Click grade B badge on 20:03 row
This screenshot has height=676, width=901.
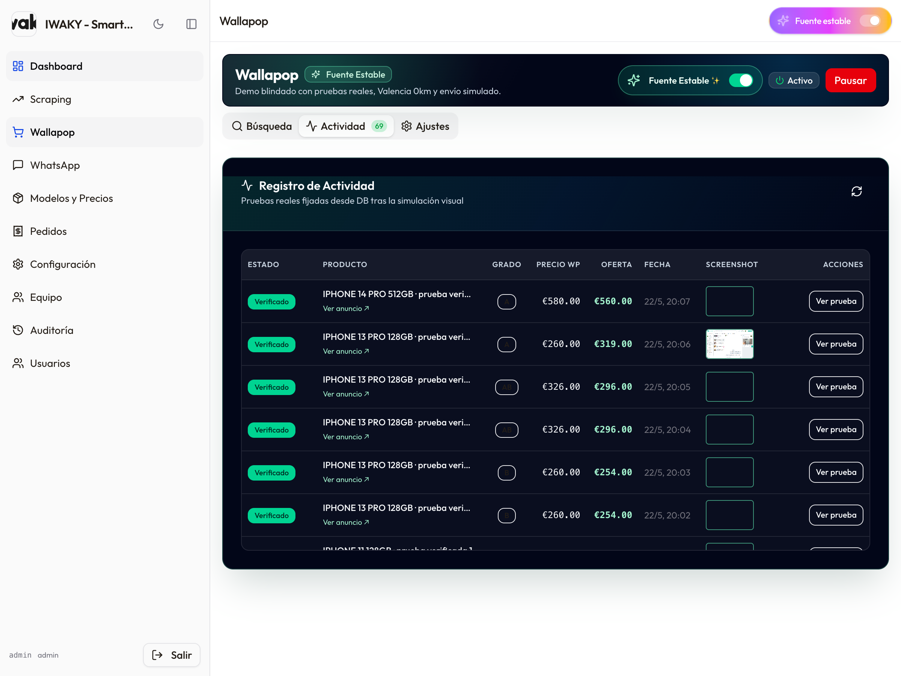tap(506, 473)
